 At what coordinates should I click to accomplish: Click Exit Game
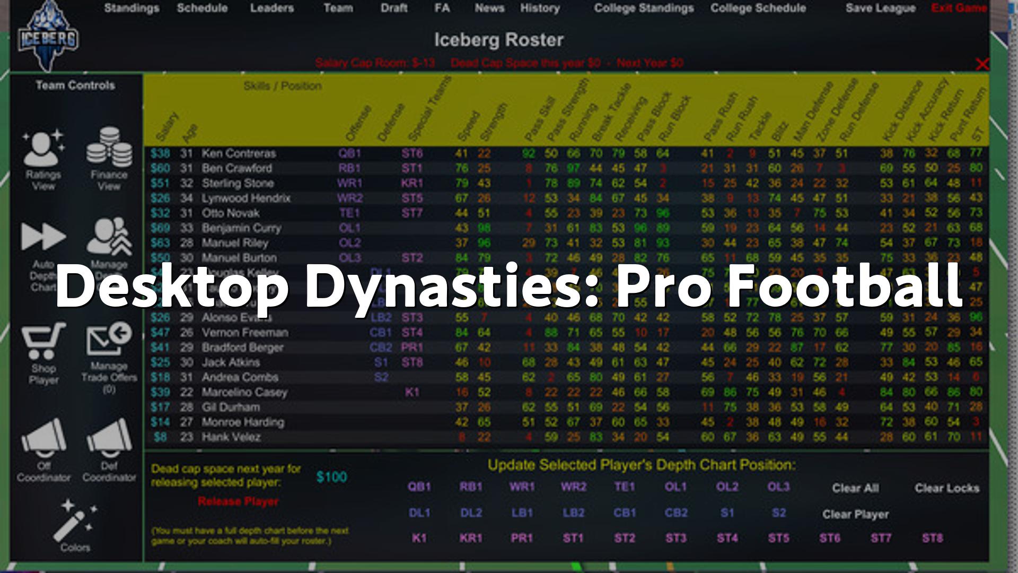click(959, 8)
